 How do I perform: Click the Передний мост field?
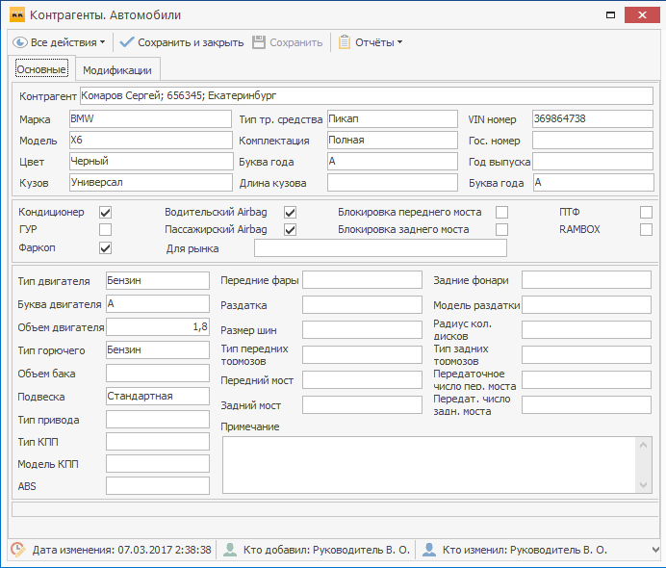(362, 380)
